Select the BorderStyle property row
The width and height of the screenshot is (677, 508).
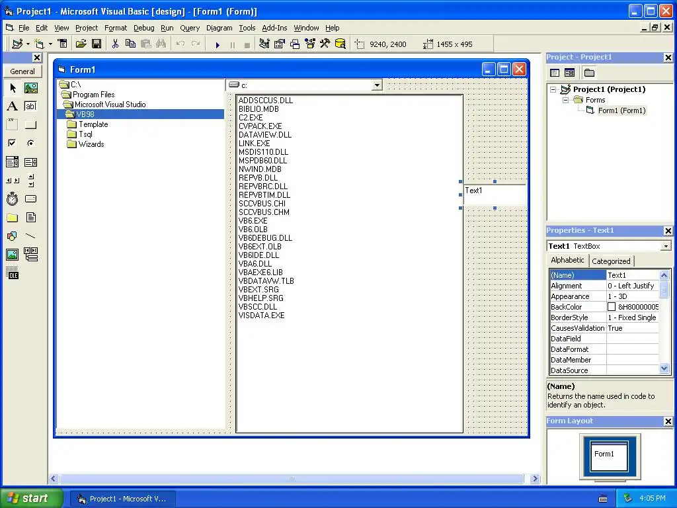[x=604, y=317]
